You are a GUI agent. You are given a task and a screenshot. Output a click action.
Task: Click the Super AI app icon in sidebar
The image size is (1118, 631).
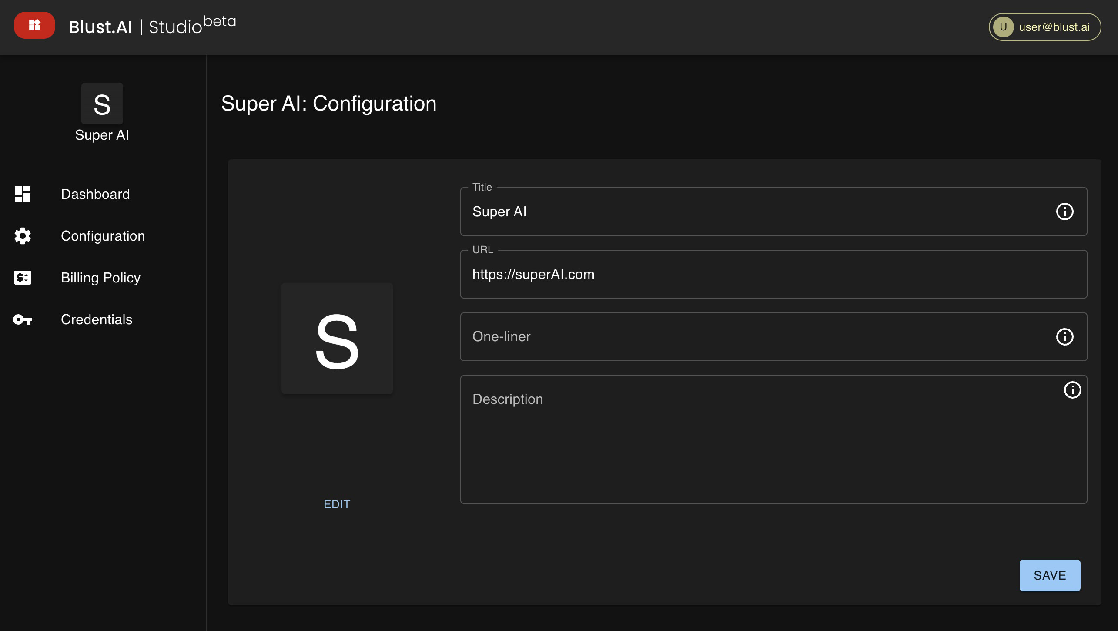click(x=101, y=103)
